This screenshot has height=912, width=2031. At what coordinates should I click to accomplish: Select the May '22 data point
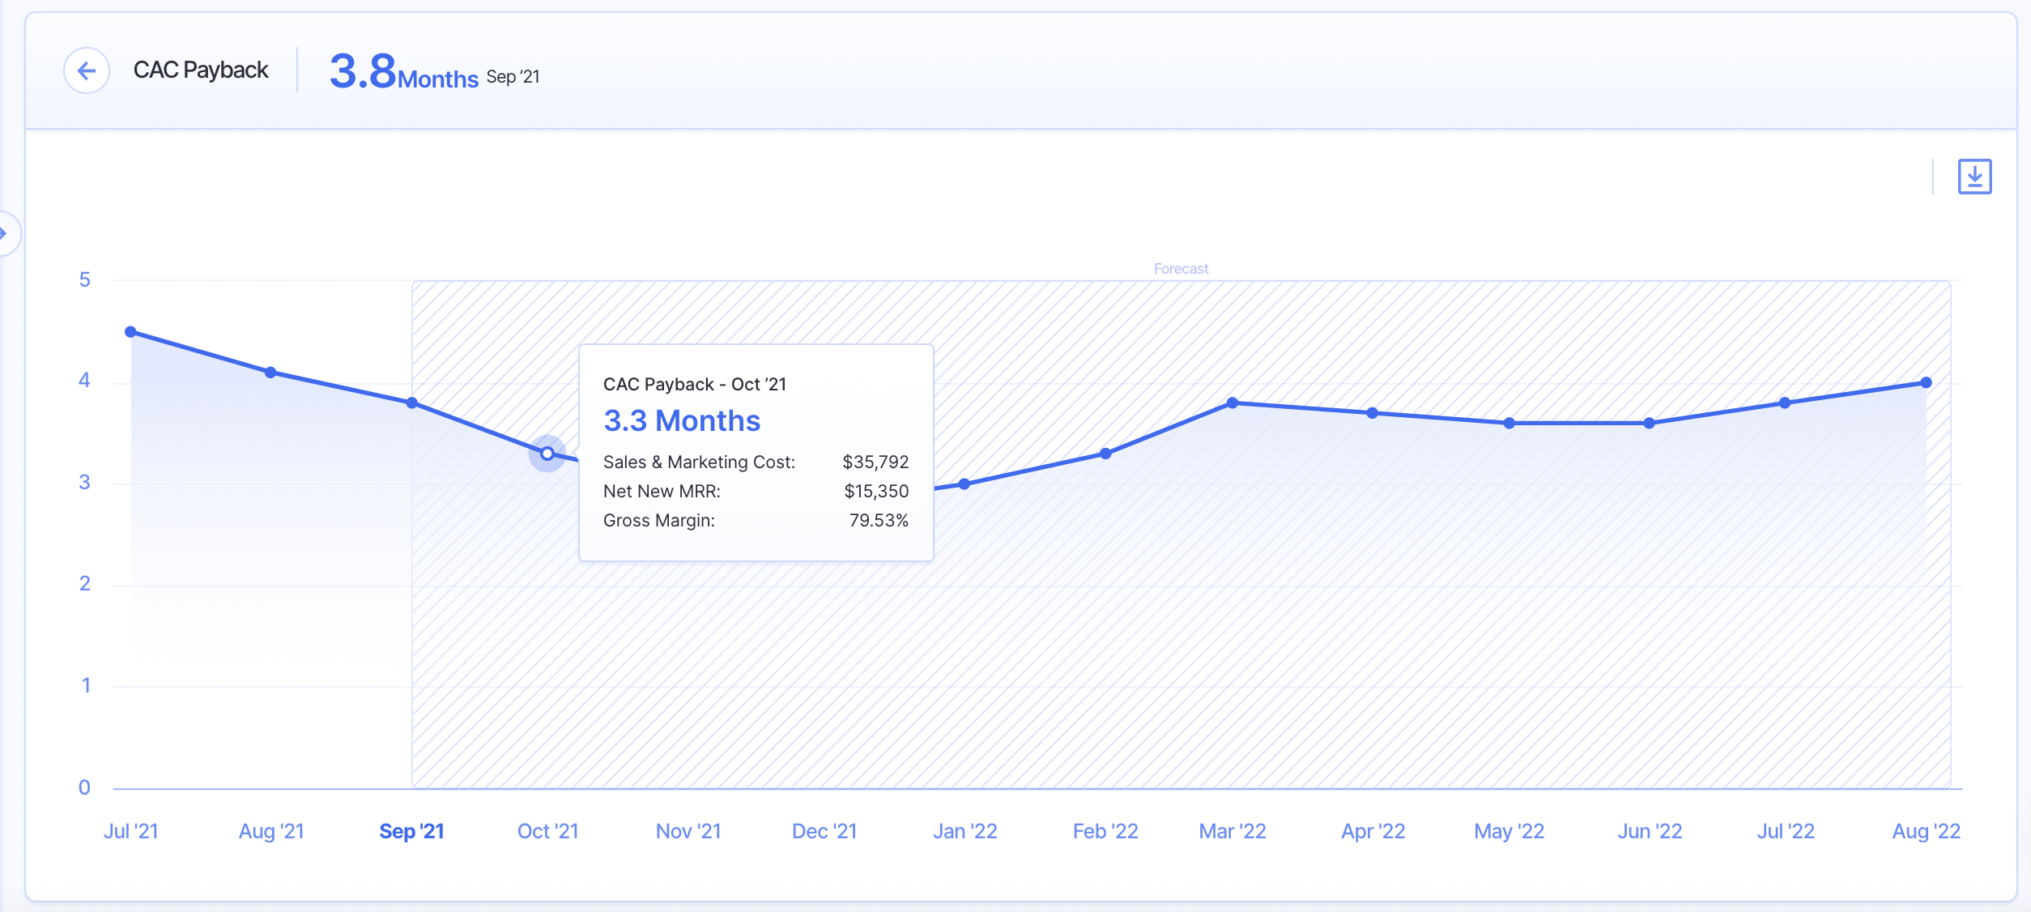(x=1509, y=423)
